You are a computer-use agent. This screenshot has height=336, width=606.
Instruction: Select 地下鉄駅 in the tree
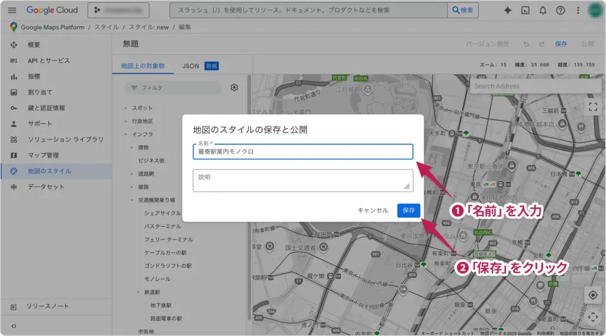point(161,305)
